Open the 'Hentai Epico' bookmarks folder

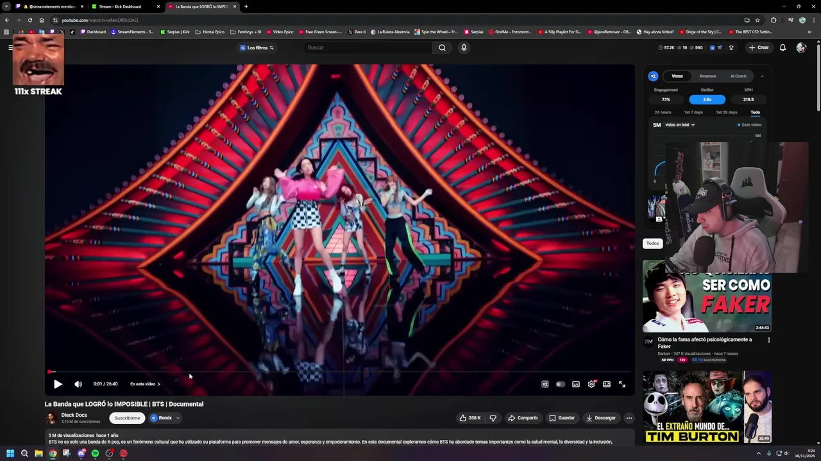click(210, 31)
